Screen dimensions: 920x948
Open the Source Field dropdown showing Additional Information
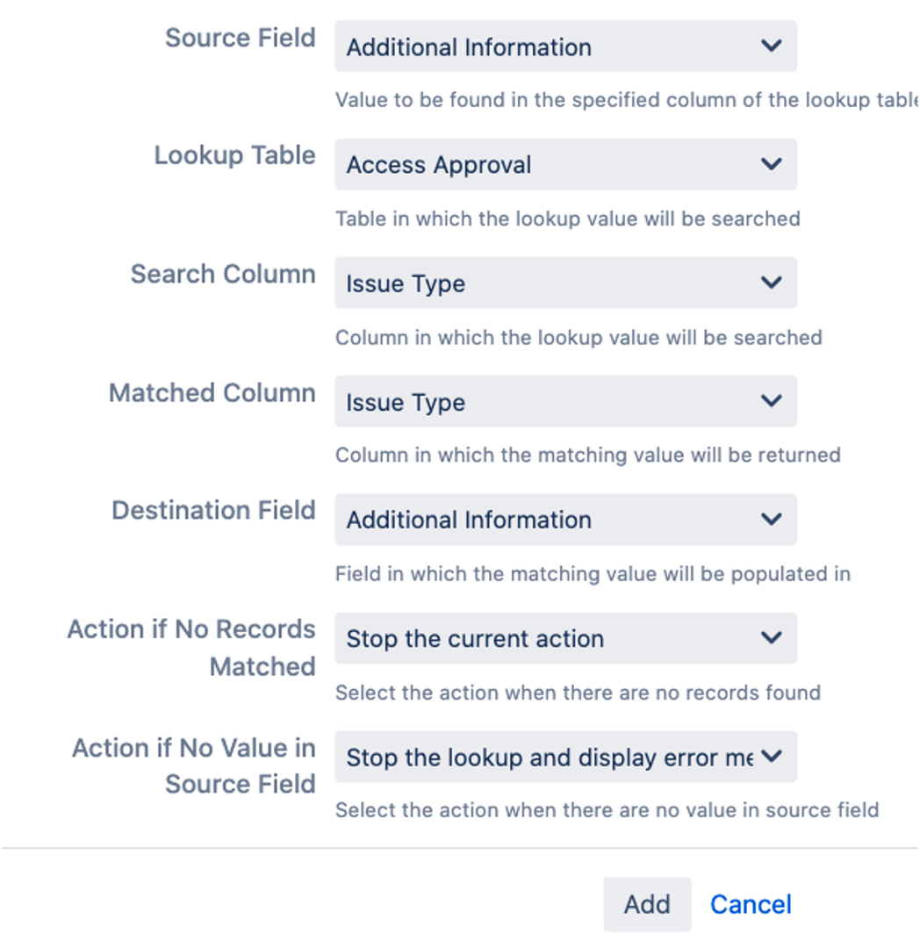click(544, 47)
